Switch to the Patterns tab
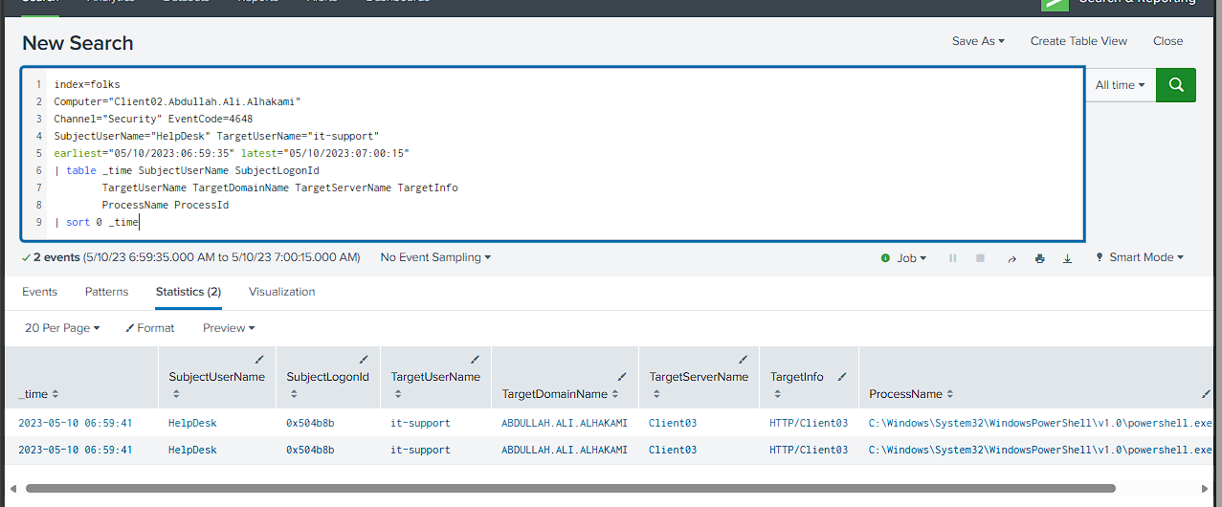 point(106,292)
